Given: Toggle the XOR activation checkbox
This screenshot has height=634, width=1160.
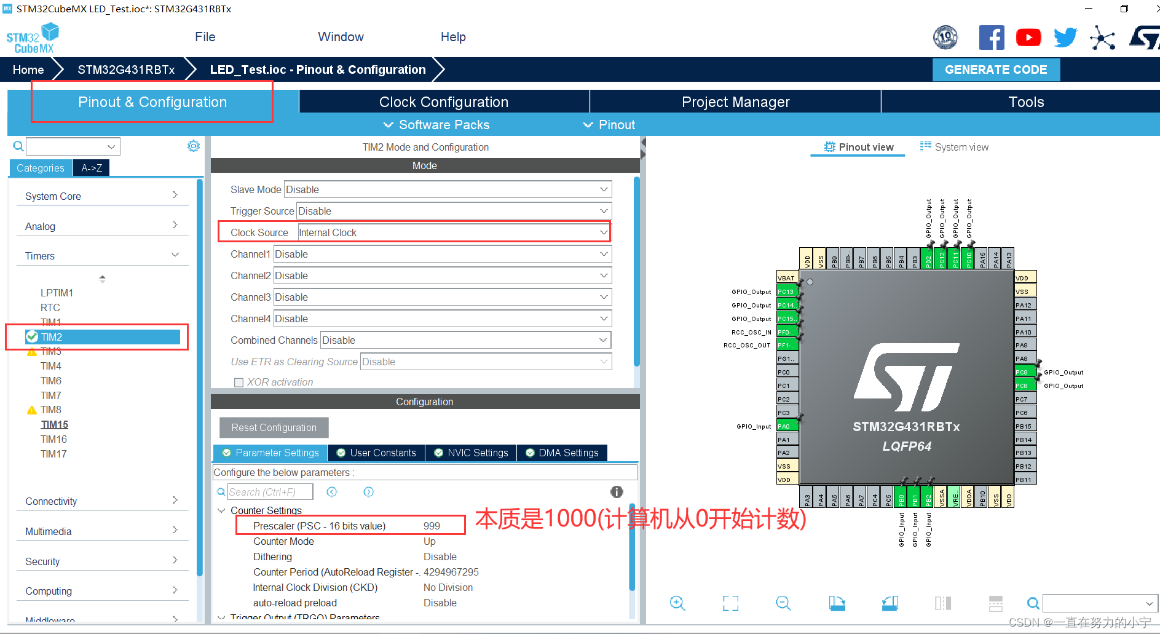Looking at the screenshot, I should (239, 382).
